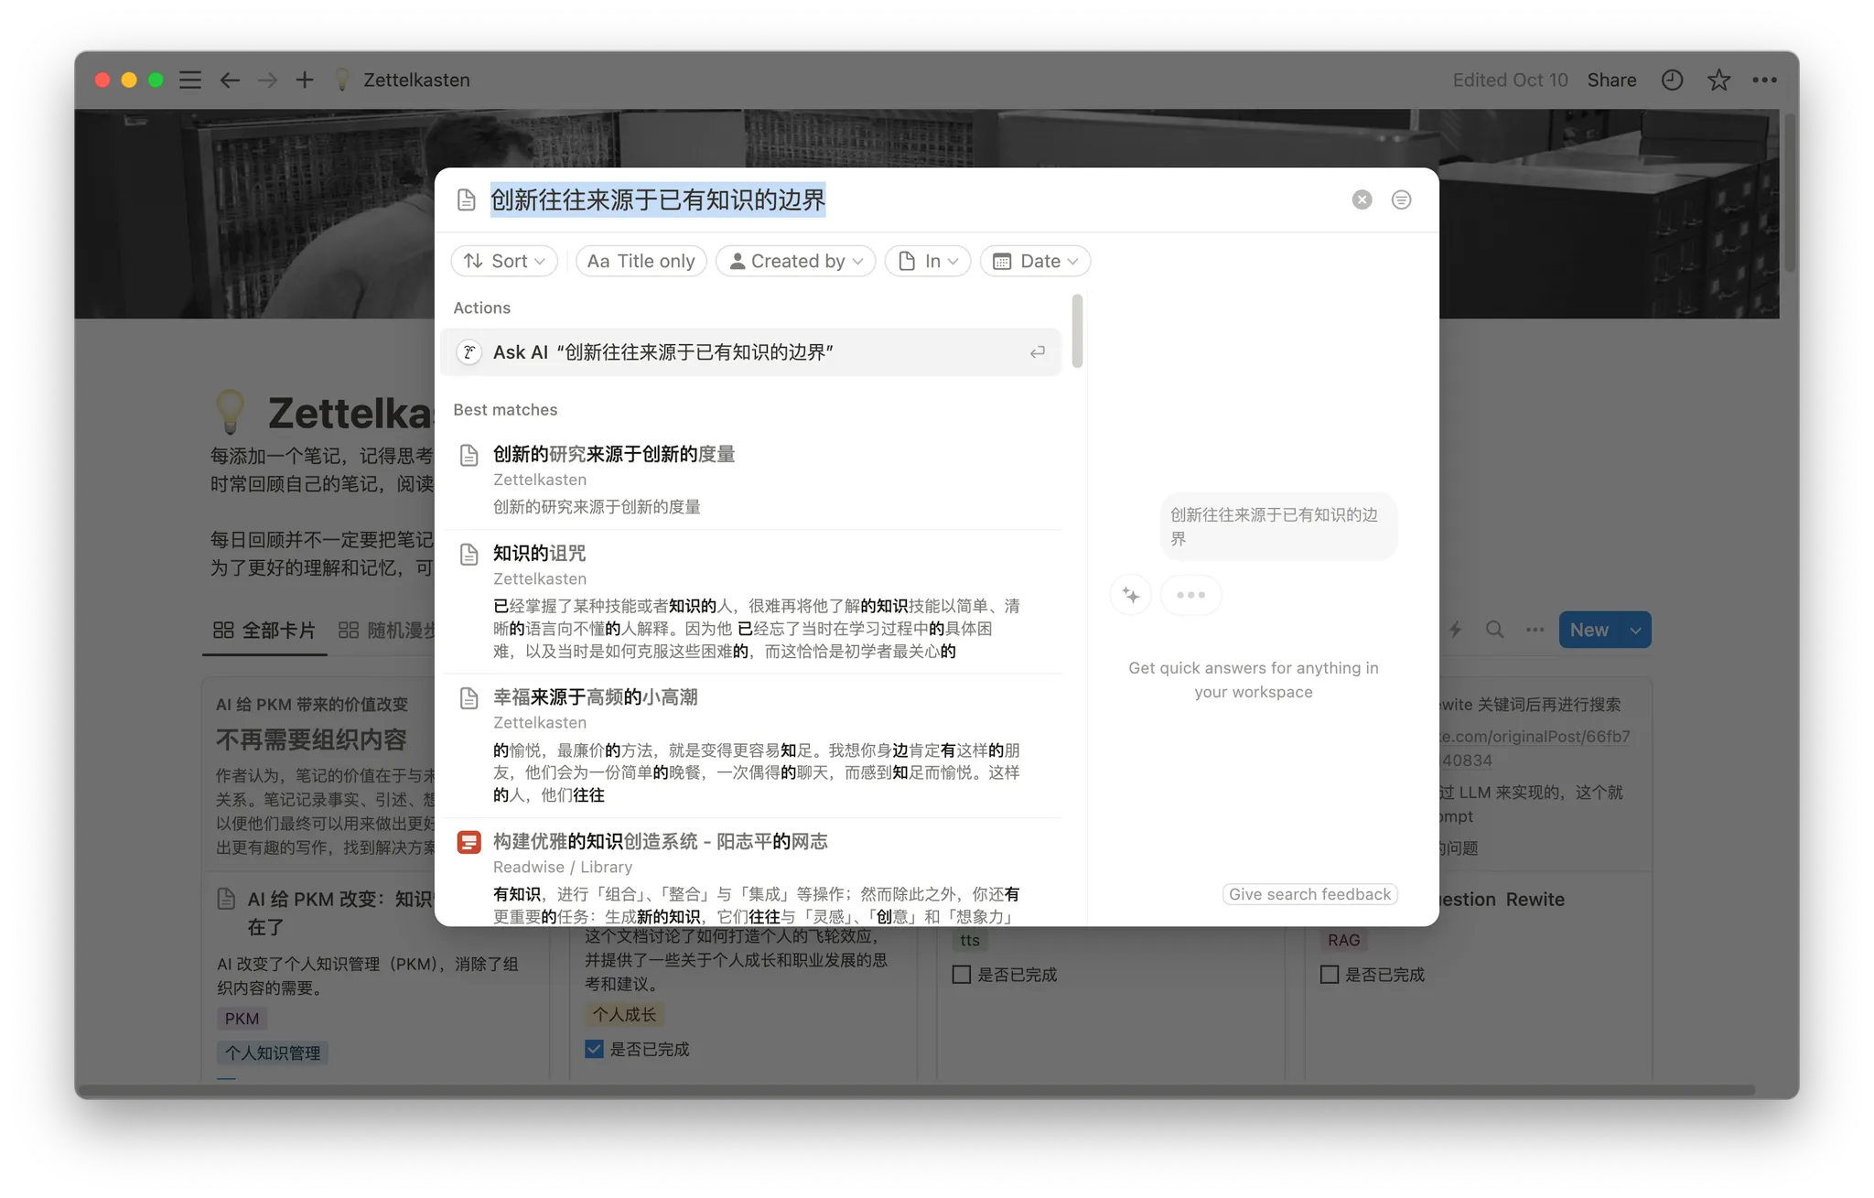Click the AI sparkle icon in preview pane

[x=1131, y=595]
